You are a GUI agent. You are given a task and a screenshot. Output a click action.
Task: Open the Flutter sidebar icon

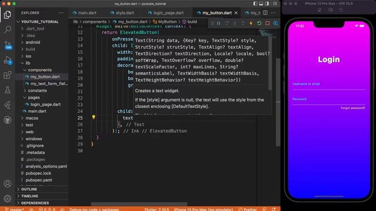8,105
